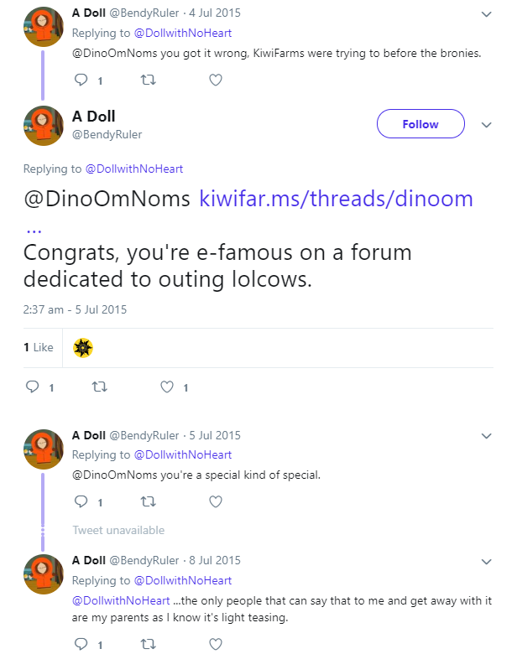Reply to the main e-famous tweet
The width and height of the screenshot is (517, 654).
(33, 387)
